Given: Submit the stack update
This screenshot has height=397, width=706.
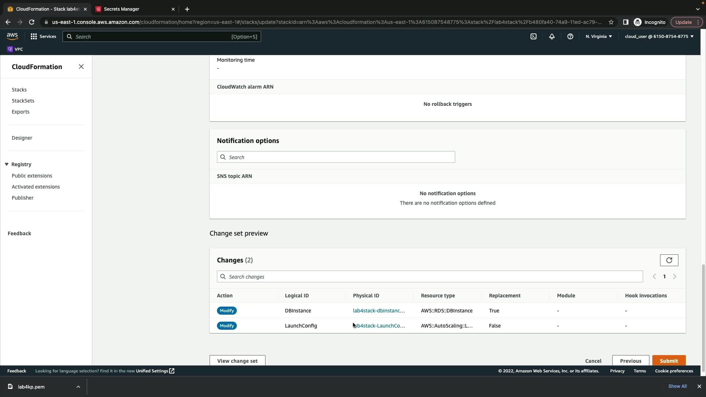Looking at the screenshot, I should tap(668, 361).
